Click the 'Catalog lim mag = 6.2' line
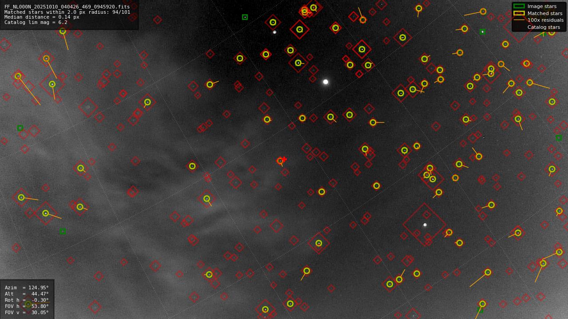Screen dimensions: 568x319 click(36, 22)
